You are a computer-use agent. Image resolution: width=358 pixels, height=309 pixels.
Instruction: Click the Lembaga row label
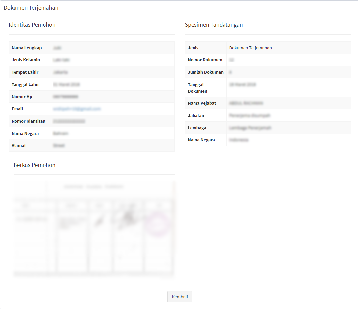[x=197, y=128]
